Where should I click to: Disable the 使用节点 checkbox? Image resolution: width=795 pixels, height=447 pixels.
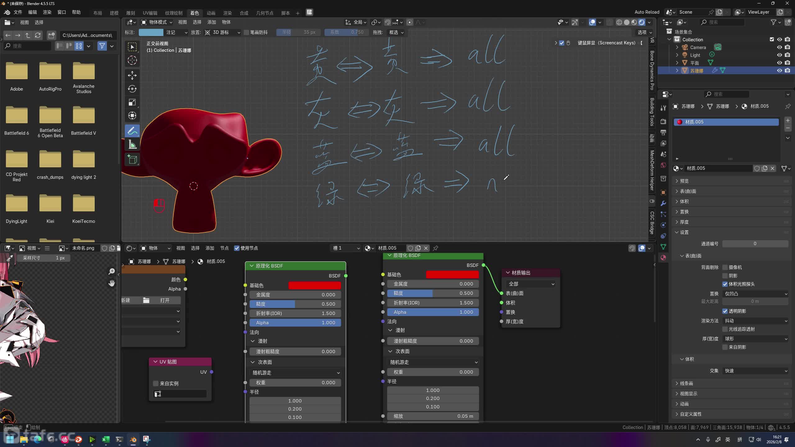coord(237,248)
